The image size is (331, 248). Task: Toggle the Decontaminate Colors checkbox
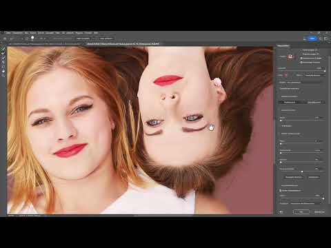[x=280, y=191]
